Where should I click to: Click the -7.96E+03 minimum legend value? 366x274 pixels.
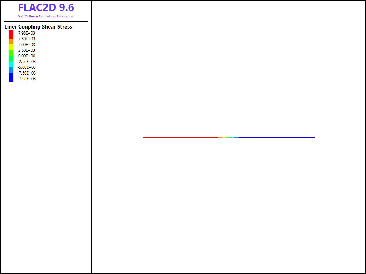pyautogui.click(x=26, y=79)
